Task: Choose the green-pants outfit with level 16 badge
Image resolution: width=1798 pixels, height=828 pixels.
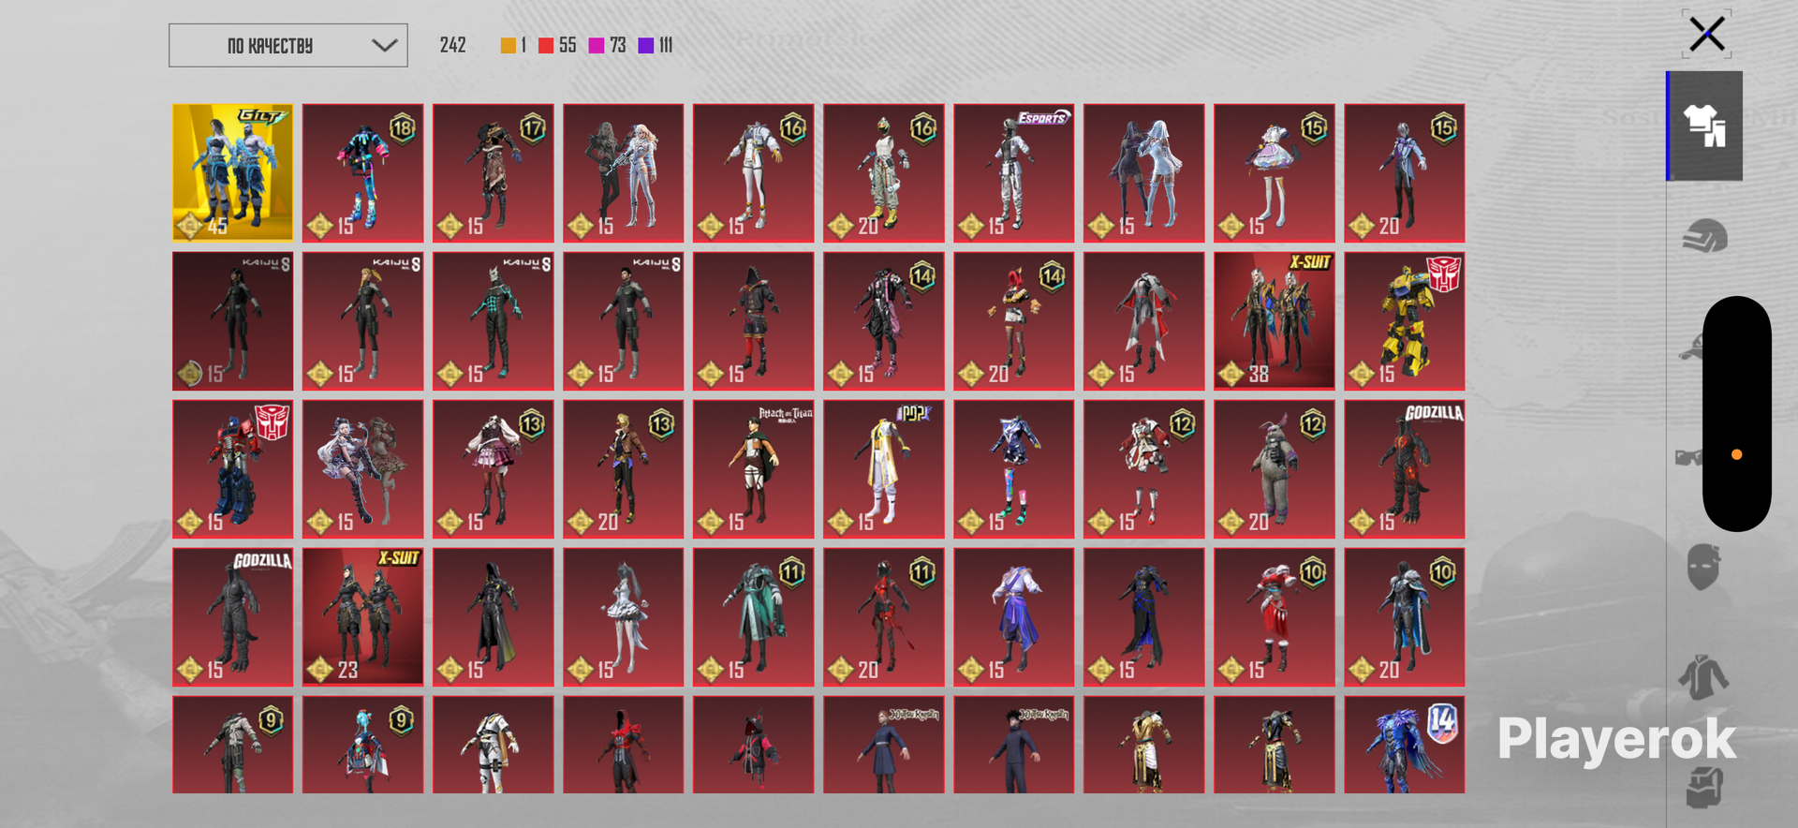Action: click(x=883, y=173)
